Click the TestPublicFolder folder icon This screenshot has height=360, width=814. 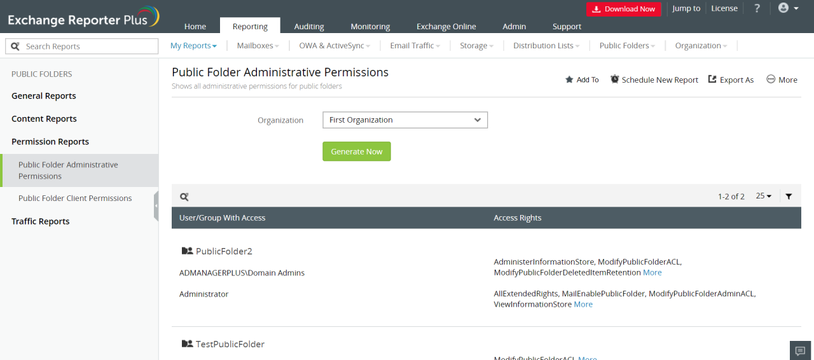(187, 344)
